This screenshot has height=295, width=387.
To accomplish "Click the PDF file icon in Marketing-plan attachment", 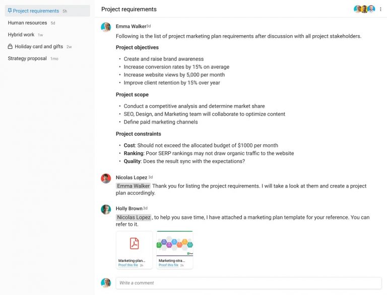I will tap(134, 243).
